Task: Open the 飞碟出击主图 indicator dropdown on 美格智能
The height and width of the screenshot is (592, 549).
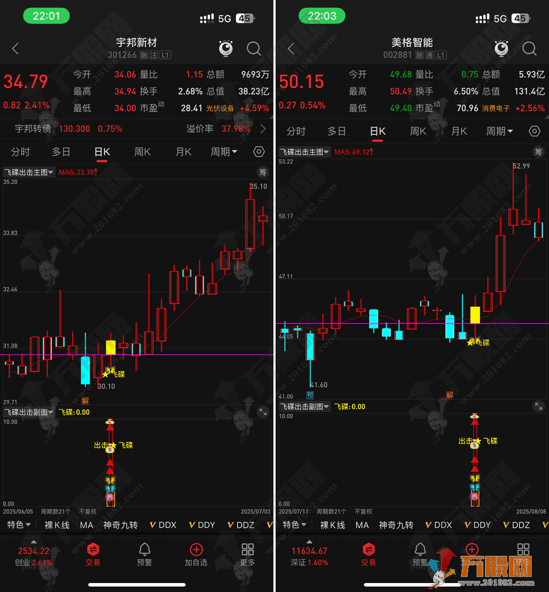Action: tap(305, 152)
